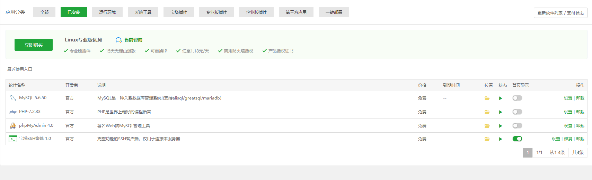Click the 首页显示 column header
Viewport: 592px width, 180px height.
(x=521, y=85)
